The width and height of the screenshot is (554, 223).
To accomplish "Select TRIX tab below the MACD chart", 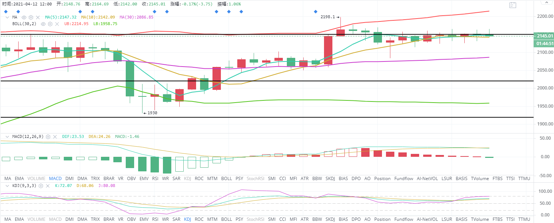I will [95, 179].
